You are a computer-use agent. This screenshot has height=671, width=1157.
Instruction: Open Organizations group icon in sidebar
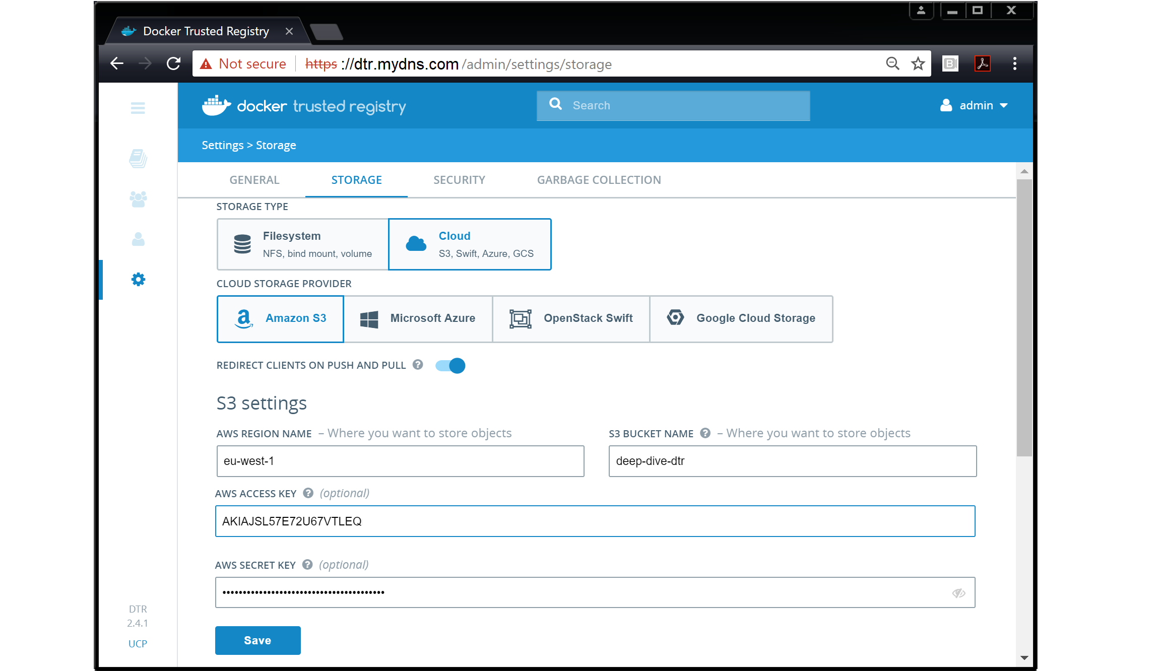click(138, 199)
